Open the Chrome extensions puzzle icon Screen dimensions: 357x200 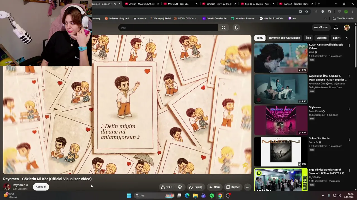click(329, 12)
